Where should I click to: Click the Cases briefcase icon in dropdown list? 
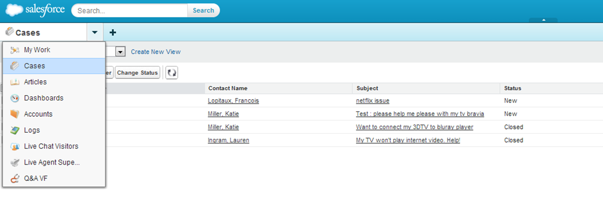[15, 66]
